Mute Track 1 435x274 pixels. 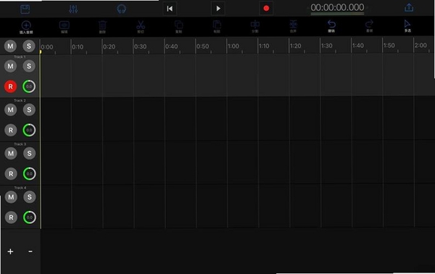click(x=10, y=66)
